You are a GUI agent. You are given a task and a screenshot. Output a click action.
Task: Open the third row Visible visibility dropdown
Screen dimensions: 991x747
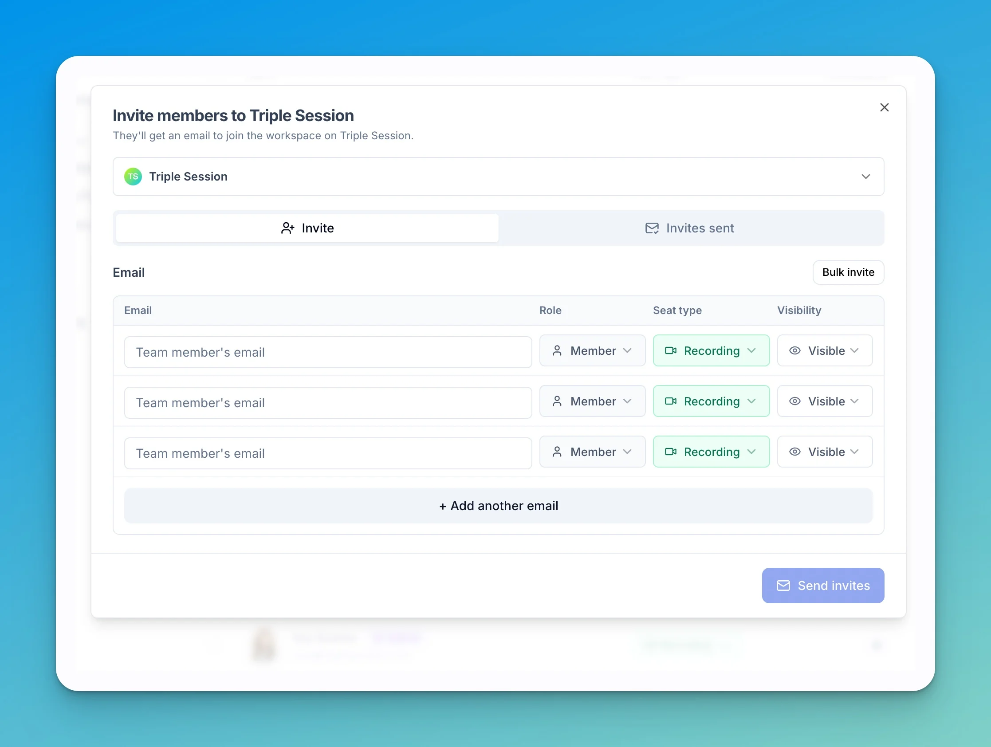pyautogui.click(x=825, y=452)
